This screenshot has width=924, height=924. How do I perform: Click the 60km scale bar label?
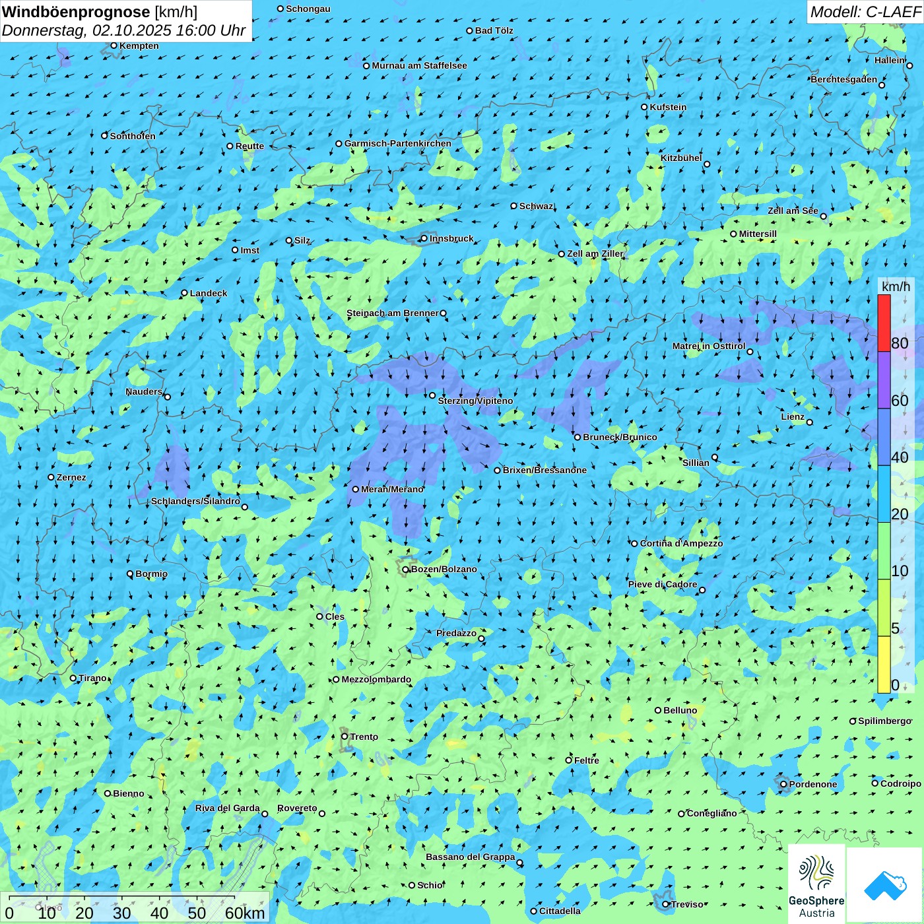245,913
